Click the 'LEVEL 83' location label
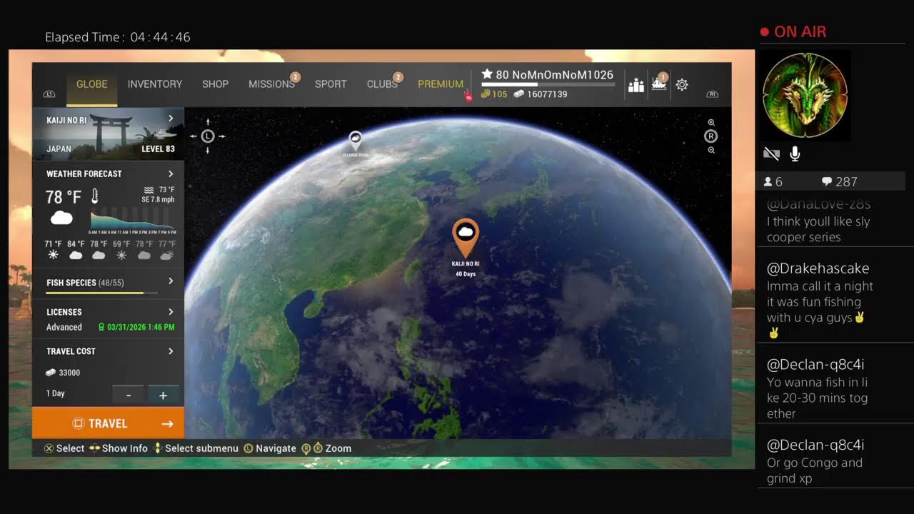 click(158, 149)
